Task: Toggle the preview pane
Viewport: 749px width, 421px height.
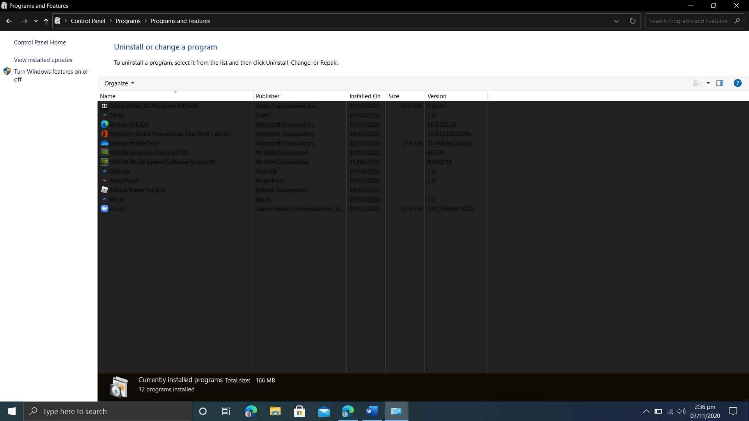Action: (720, 83)
